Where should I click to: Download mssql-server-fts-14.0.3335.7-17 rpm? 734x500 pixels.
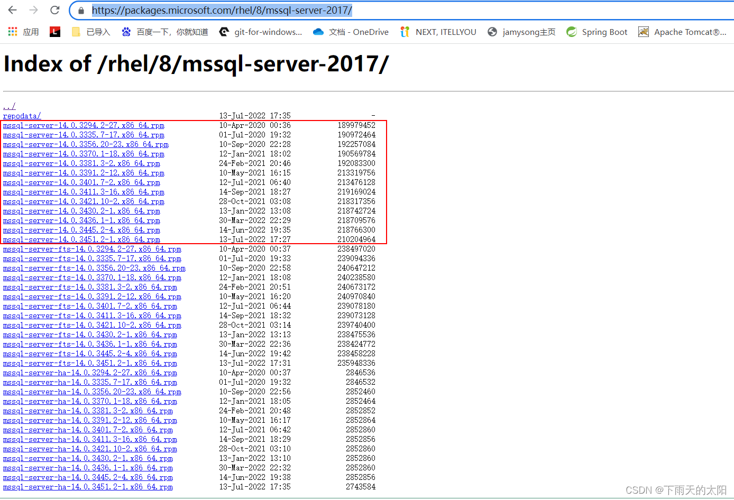pyautogui.click(x=92, y=258)
